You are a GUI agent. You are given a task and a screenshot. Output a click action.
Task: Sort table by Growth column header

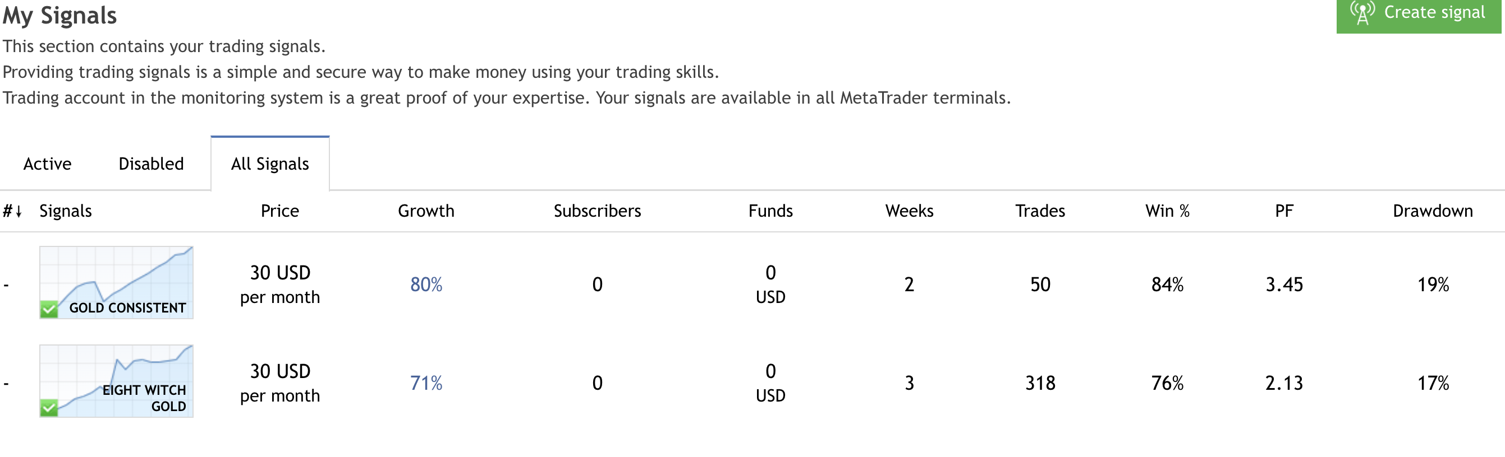point(426,211)
